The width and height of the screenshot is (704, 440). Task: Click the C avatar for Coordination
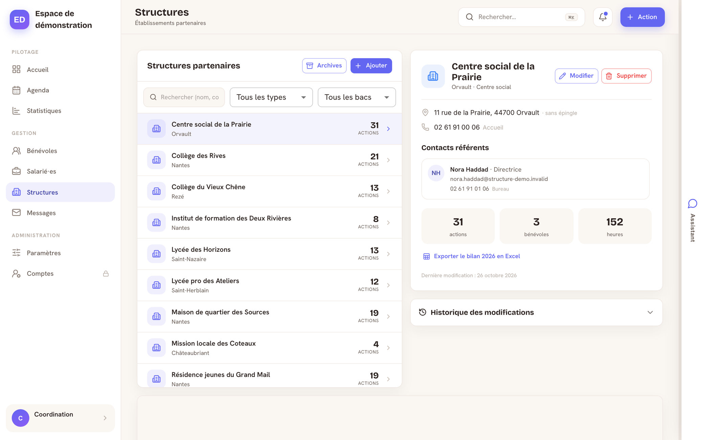pyautogui.click(x=20, y=418)
